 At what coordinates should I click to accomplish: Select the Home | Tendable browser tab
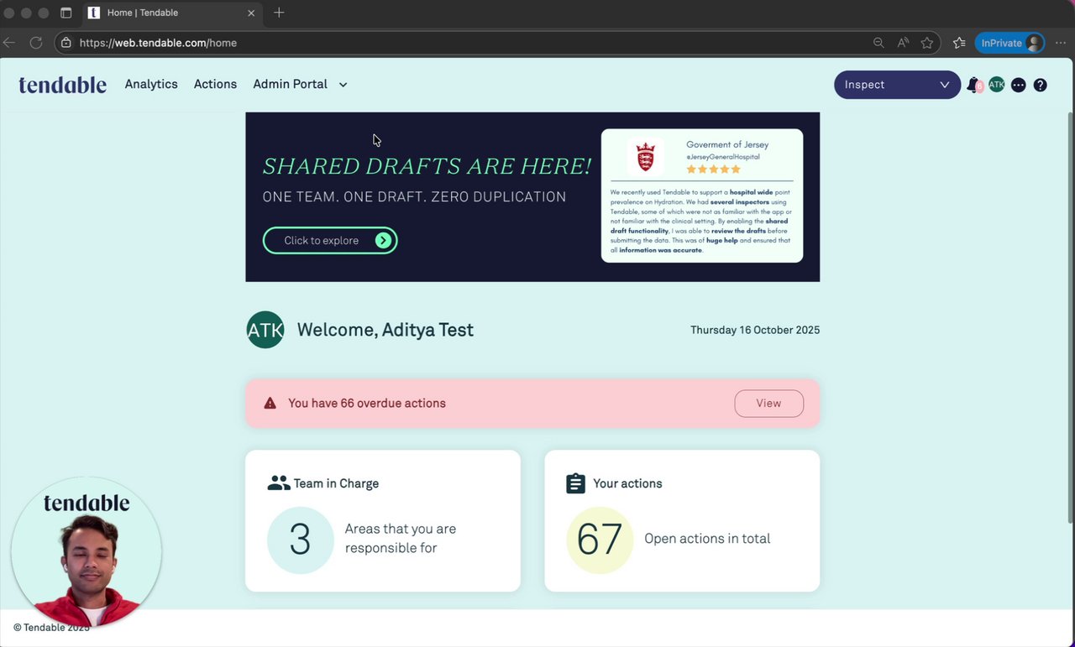(x=172, y=13)
